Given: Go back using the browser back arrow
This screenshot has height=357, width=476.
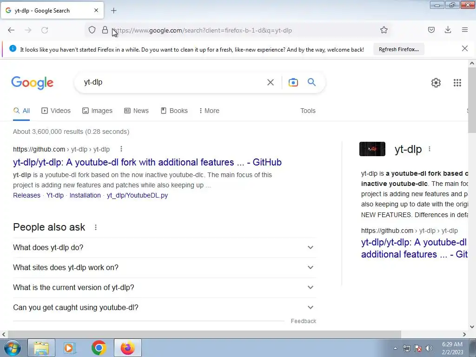Looking at the screenshot, I should (x=11, y=30).
